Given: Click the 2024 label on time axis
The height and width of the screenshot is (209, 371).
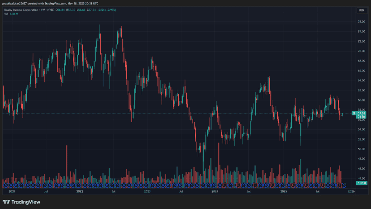Looking at the screenshot, I should [215, 191].
